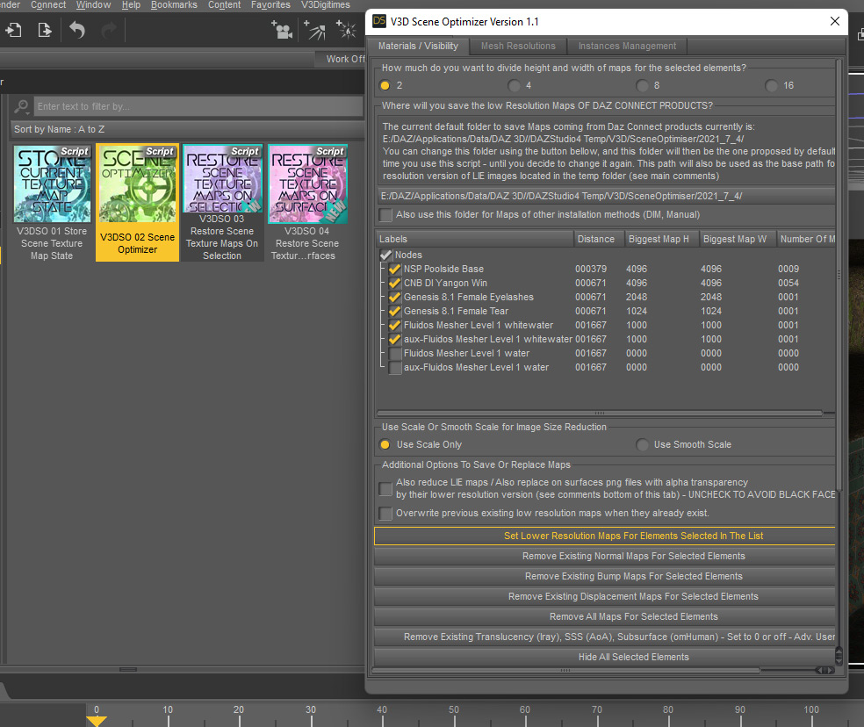Screen dimensions: 864x727
Task: Click the save folder path button
Action: (606, 196)
